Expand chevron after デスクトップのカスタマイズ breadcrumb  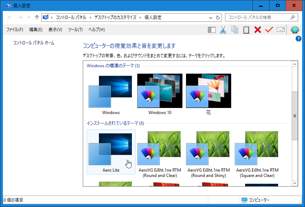coord(140,18)
